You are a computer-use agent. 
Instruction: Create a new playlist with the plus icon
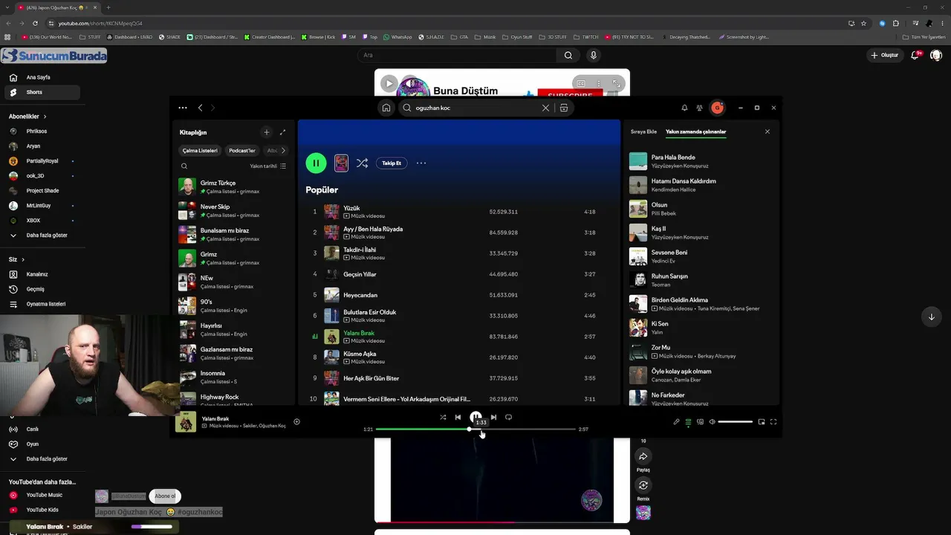click(267, 132)
